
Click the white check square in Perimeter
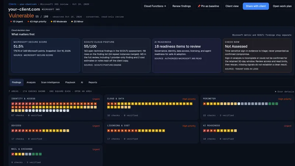click(239, 104)
